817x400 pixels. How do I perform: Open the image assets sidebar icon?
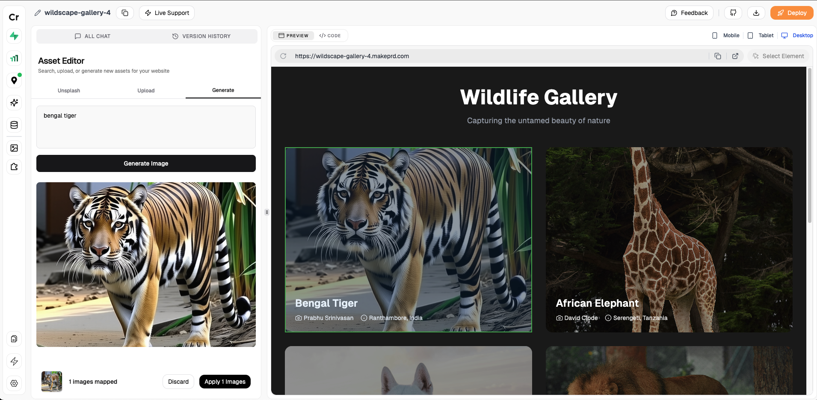click(x=14, y=148)
